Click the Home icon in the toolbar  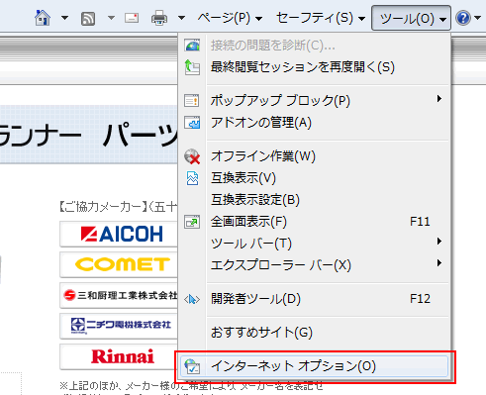click(43, 18)
